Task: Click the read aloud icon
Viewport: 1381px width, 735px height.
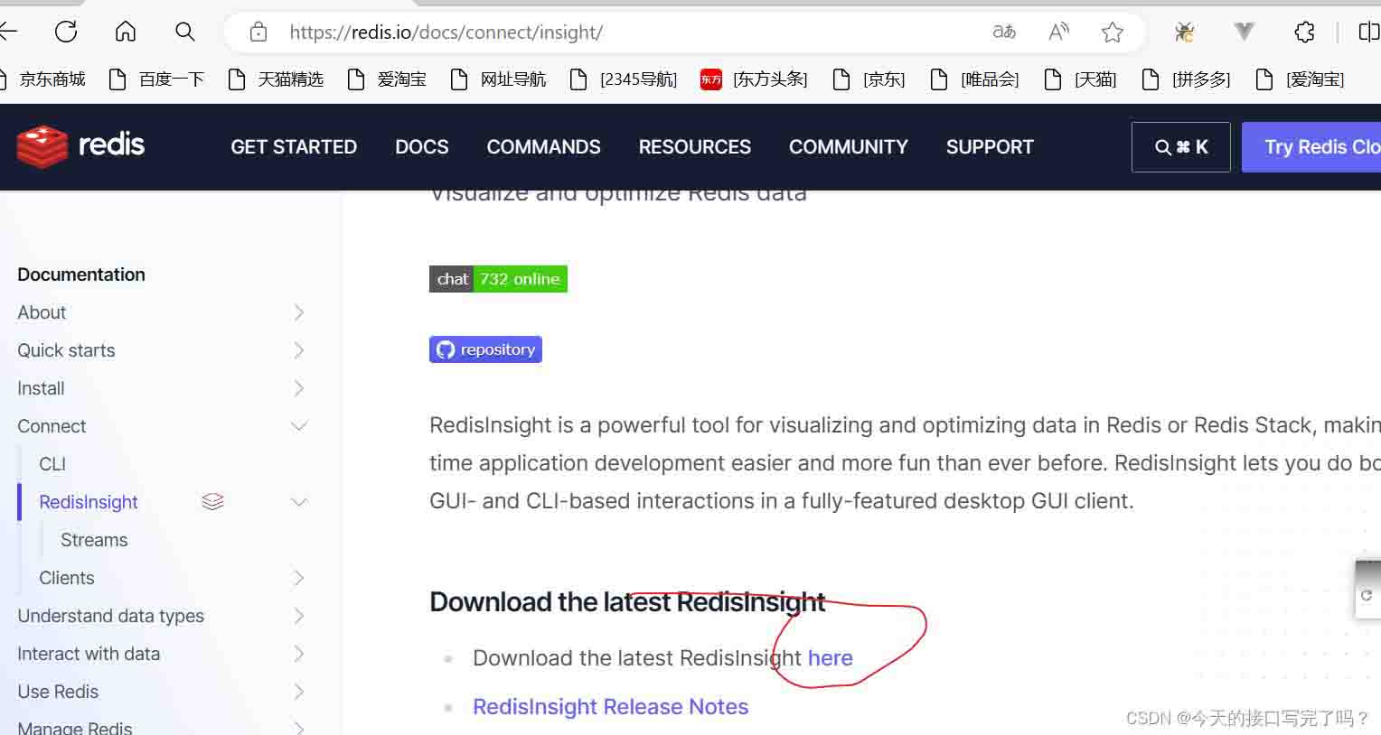Action: tap(1058, 33)
